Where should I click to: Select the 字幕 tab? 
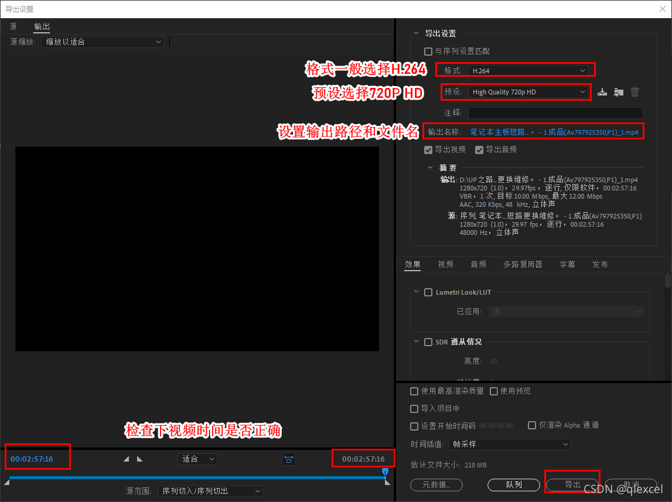point(568,264)
